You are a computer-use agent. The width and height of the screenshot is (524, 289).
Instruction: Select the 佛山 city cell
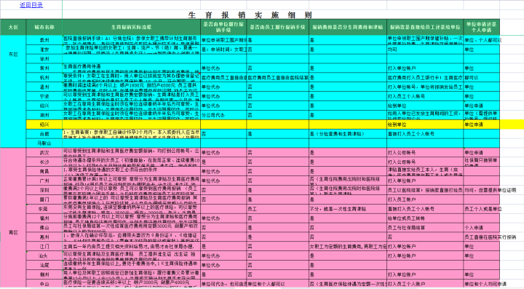44,228
